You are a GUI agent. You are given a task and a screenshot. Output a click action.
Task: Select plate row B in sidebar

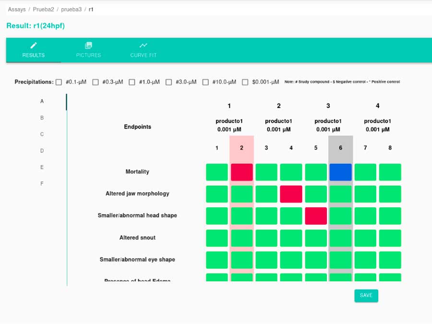(x=42, y=118)
